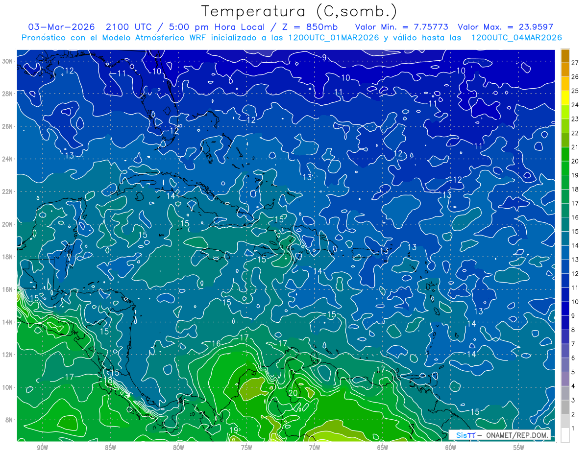588x454 pixels.
Task: Click the '19' contour label on the map
Action: [x=234, y=430]
